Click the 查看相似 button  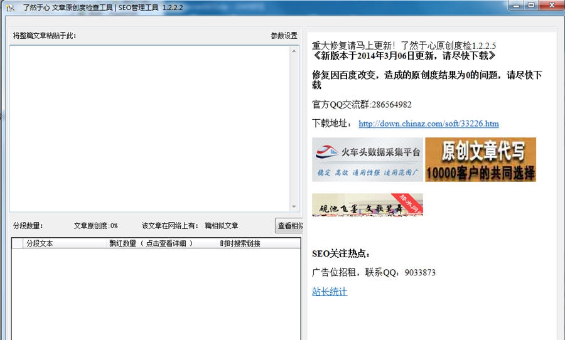(289, 226)
